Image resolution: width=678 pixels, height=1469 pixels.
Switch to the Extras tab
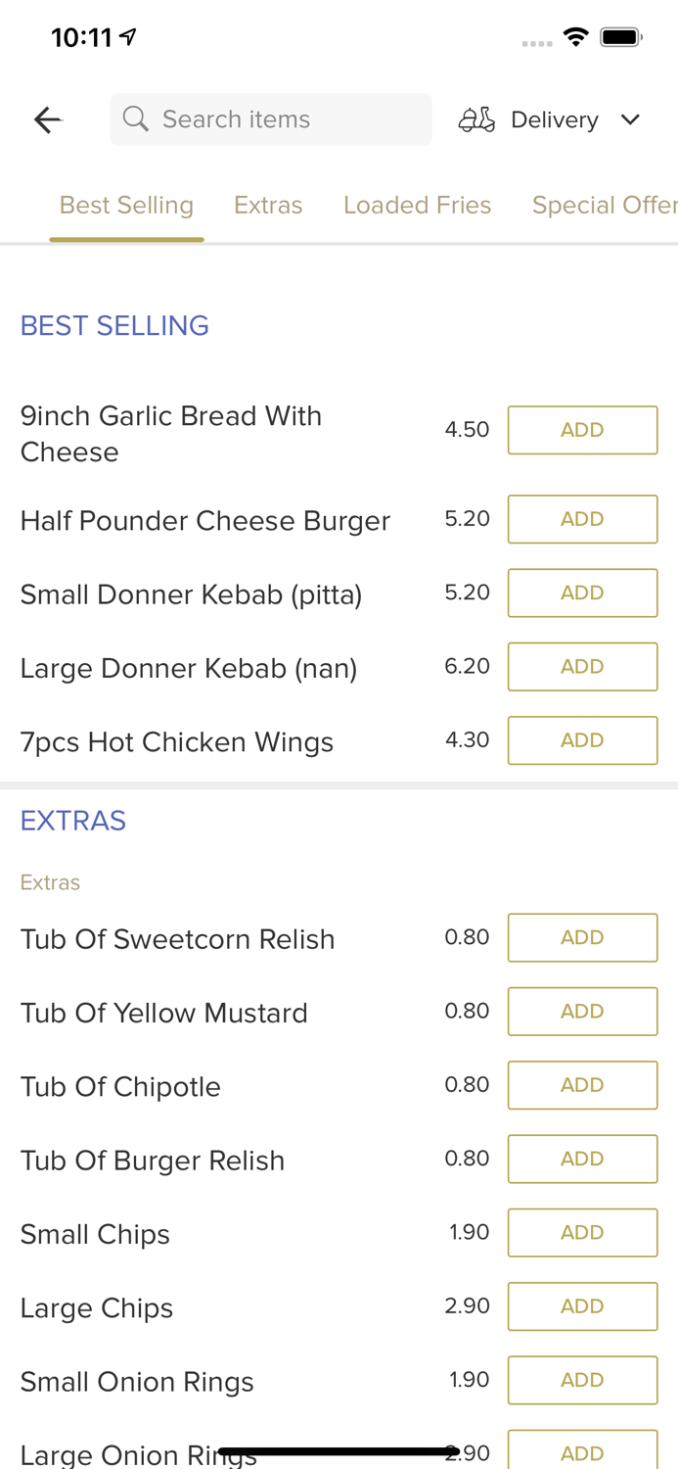(268, 205)
